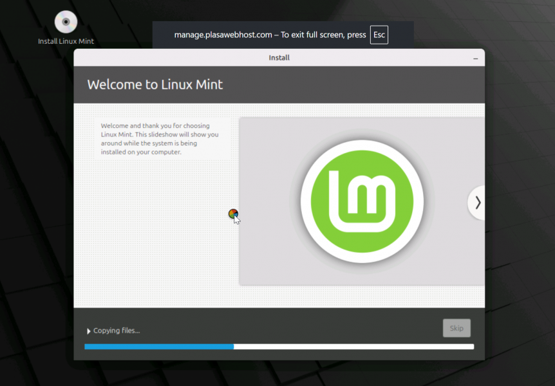This screenshot has width=555, height=386.
Task: Click the Install window title text
Action: pyautogui.click(x=279, y=58)
